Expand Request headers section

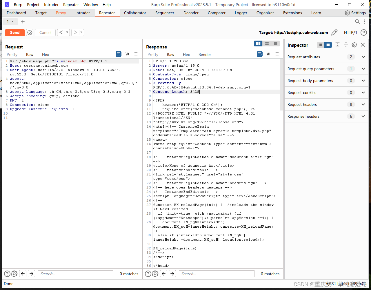click(363, 104)
